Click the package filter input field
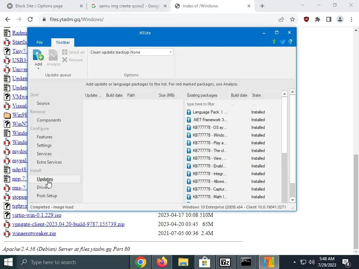 tap(207, 104)
